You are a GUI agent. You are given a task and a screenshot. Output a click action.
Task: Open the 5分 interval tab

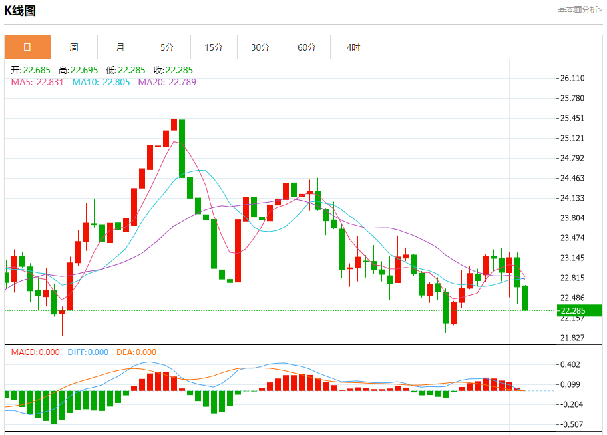(167, 47)
